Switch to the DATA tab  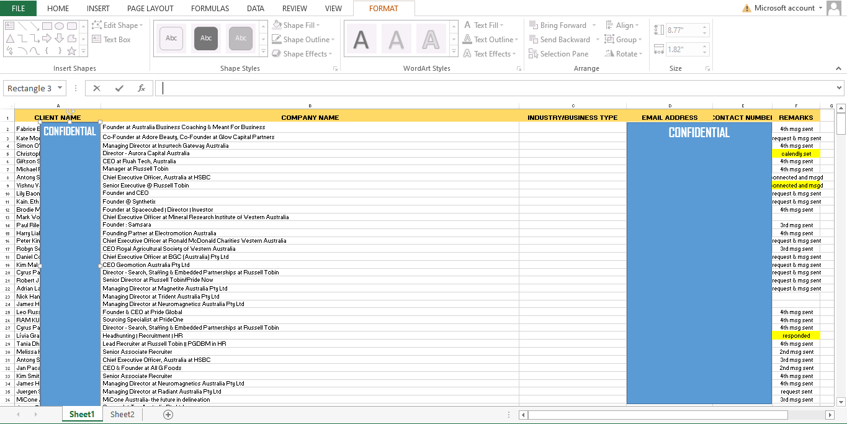(256, 8)
